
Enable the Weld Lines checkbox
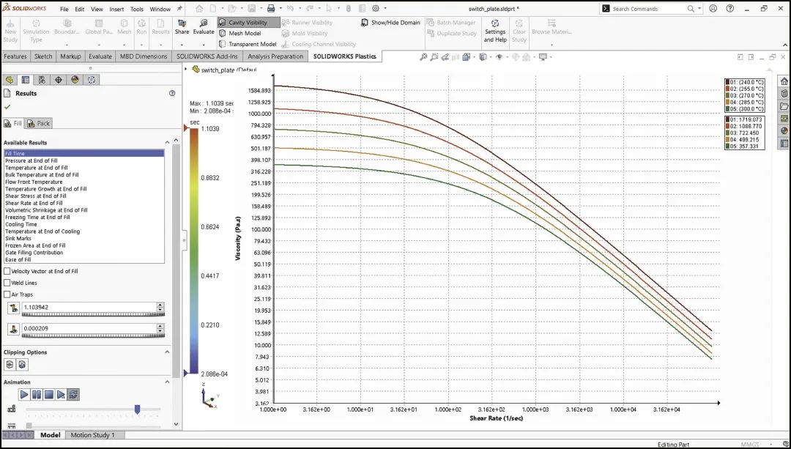point(7,283)
